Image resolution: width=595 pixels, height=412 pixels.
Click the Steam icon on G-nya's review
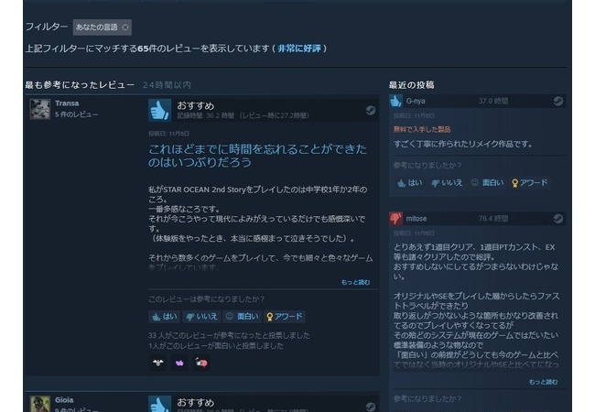click(558, 101)
